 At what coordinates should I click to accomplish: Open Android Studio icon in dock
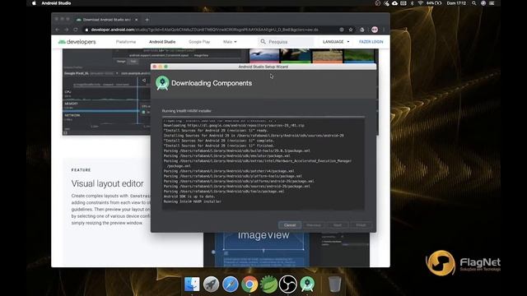307,284
